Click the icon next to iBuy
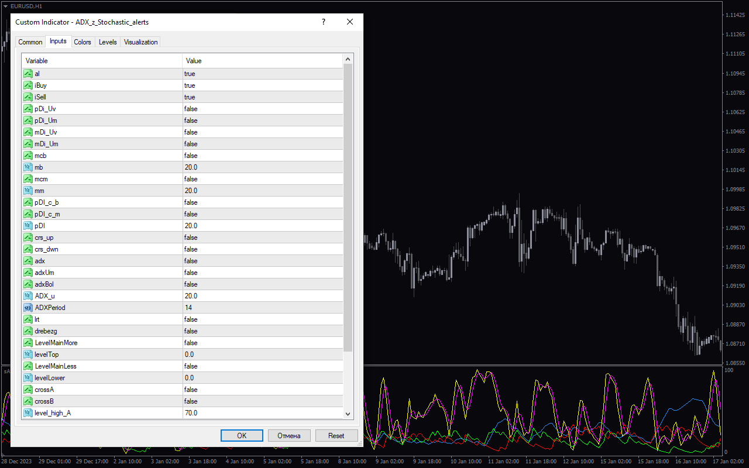The height and width of the screenshot is (468, 749). 28,85
